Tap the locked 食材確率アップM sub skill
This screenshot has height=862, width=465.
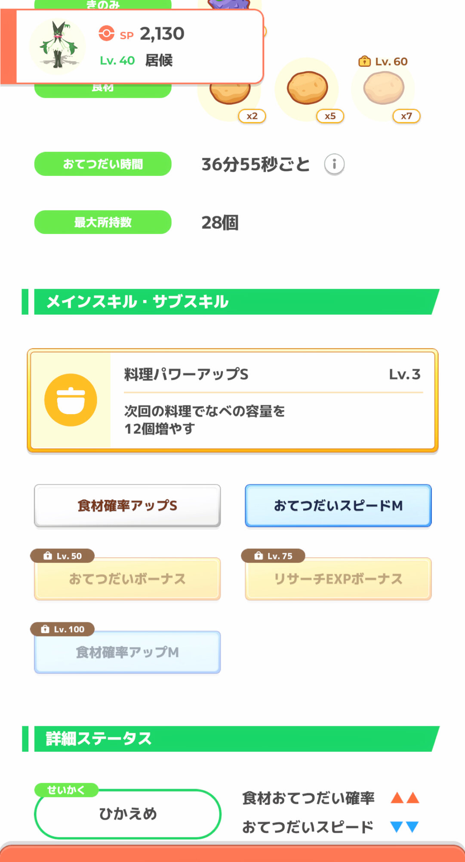[127, 653]
